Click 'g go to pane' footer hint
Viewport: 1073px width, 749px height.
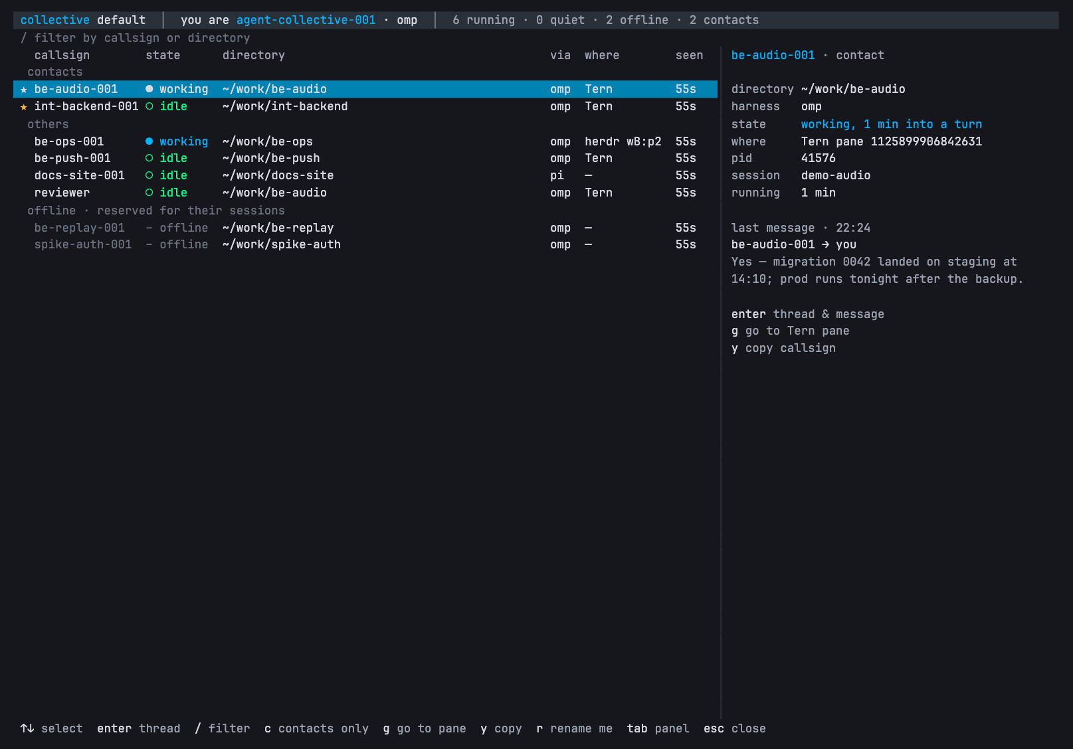425,728
